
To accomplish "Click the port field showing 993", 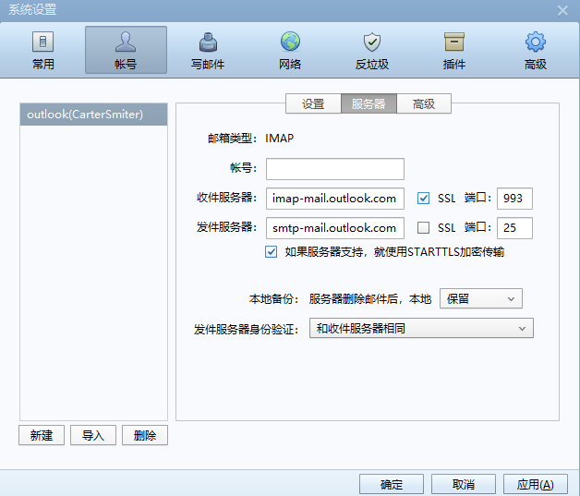I will coord(514,199).
